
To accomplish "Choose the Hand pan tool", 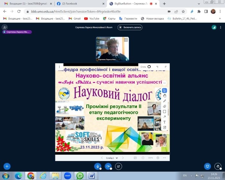I will [x=165, y=95].
